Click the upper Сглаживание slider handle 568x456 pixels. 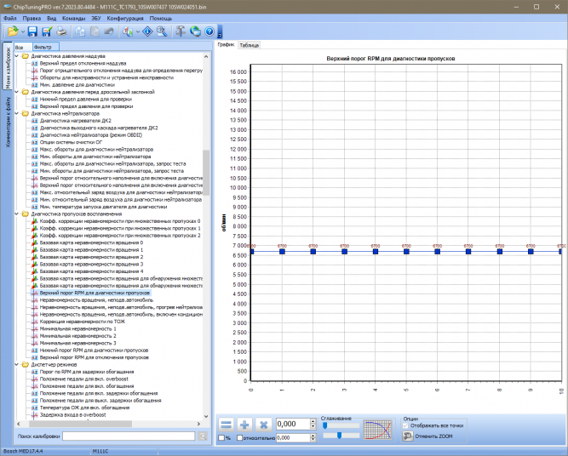325,425
